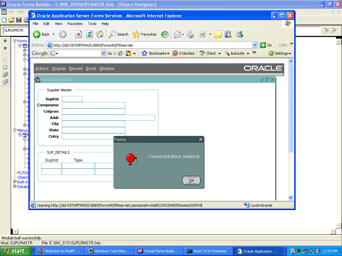Open the Search pane in Internet Explorer
The image size is (342, 256).
(119, 34)
